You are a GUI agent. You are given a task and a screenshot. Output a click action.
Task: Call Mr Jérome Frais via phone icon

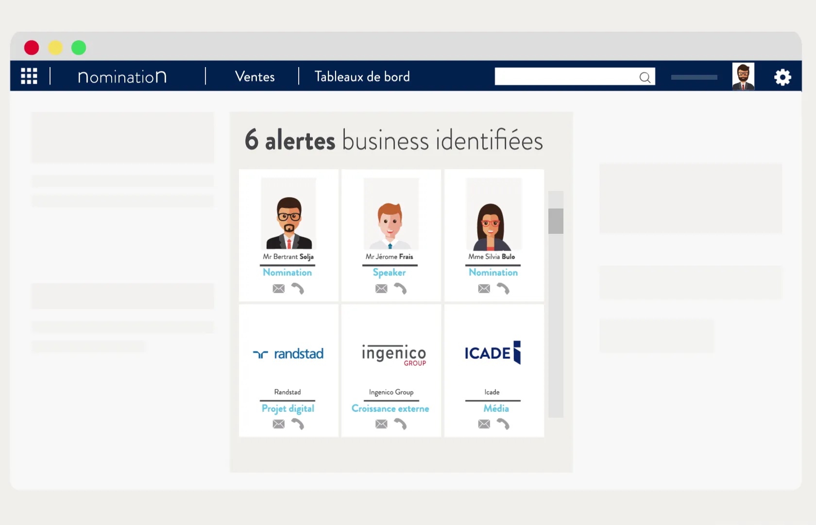coord(400,289)
